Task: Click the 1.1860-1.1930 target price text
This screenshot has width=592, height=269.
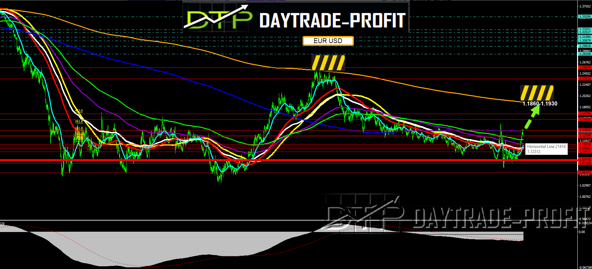Action: [x=540, y=104]
